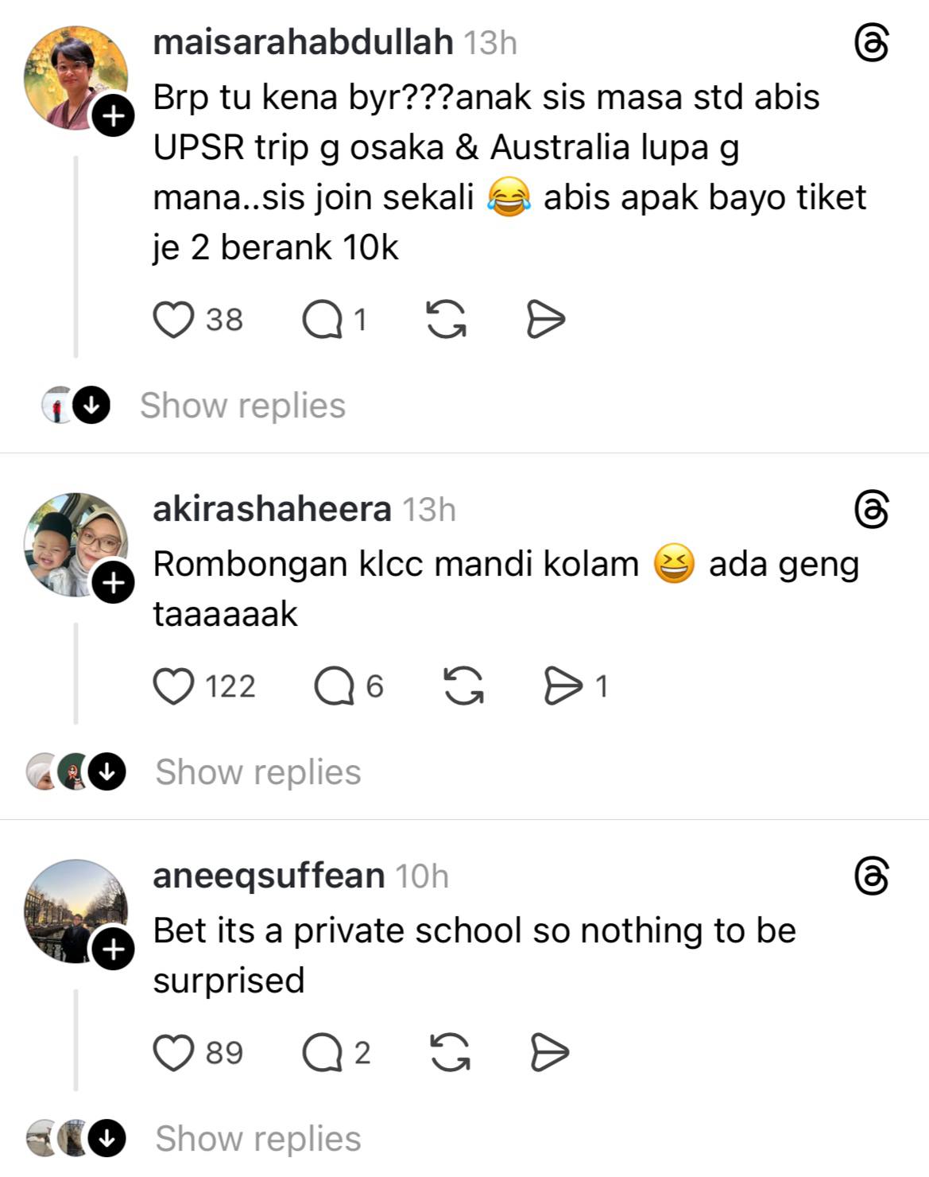The width and height of the screenshot is (929, 1177).
Task: Like aneeqsuffean's private school comment
Action: point(173,1053)
